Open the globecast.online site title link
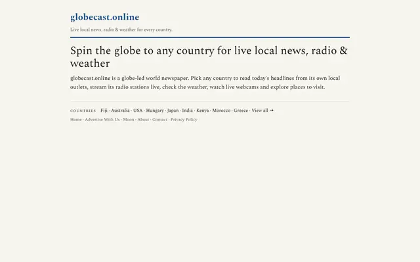This screenshot has width=420, height=262. point(104,17)
